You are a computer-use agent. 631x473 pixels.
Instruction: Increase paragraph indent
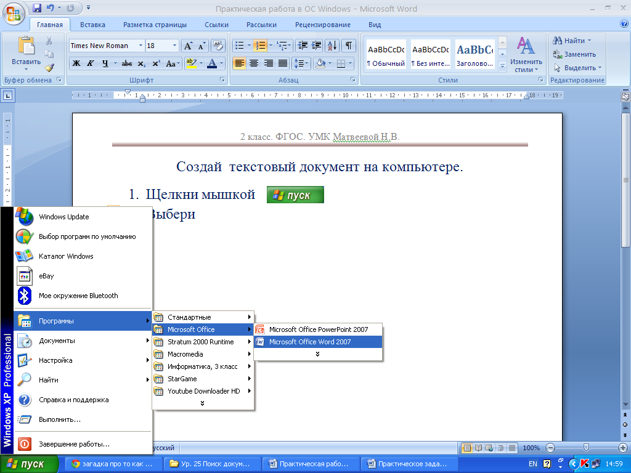tap(317, 46)
